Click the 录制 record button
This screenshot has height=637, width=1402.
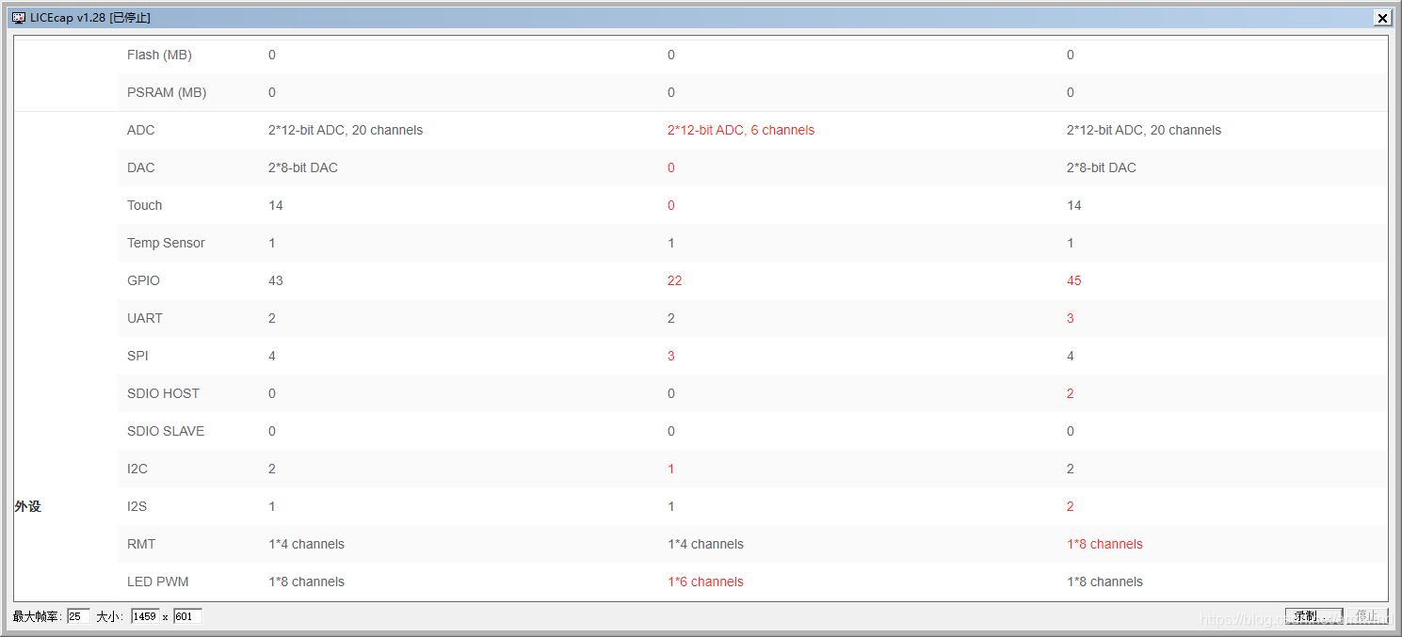pos(1313,616)
